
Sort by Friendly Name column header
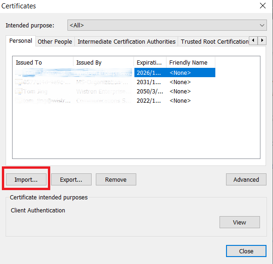191,62
